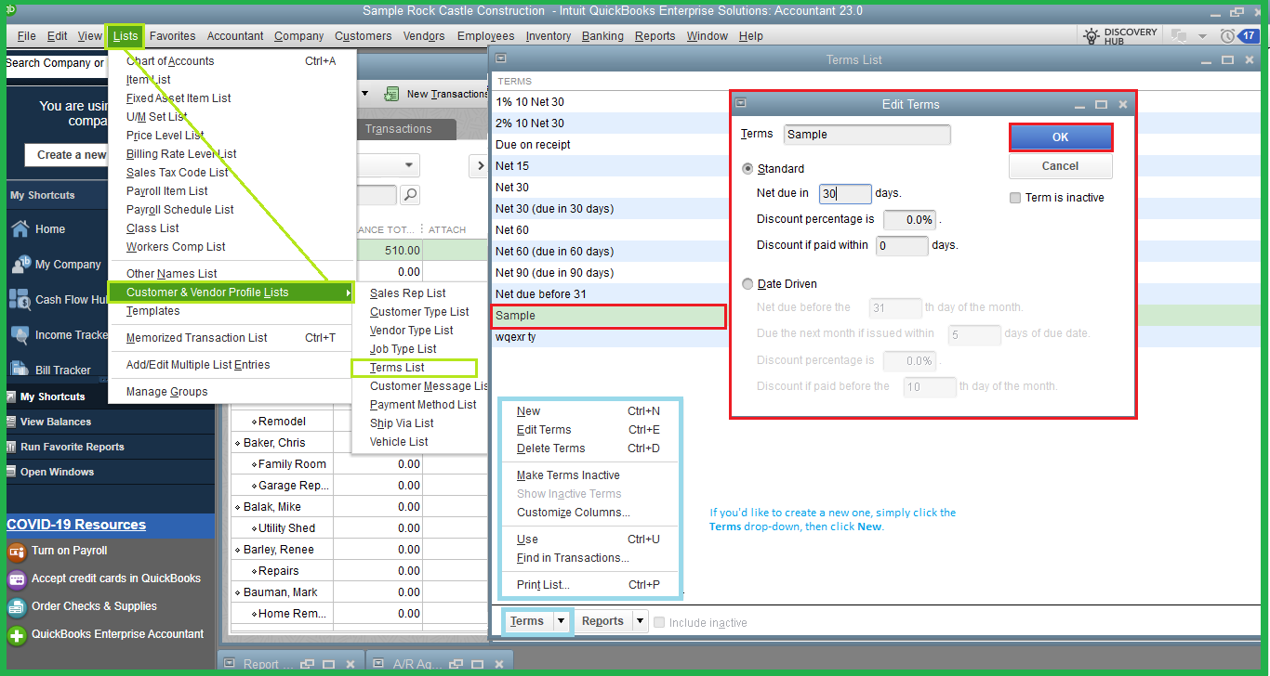The height and width of the screenshot is (676, 1270).
Task: Check reminders via the alarm clock icon
Action: [x=1226, y=35]
